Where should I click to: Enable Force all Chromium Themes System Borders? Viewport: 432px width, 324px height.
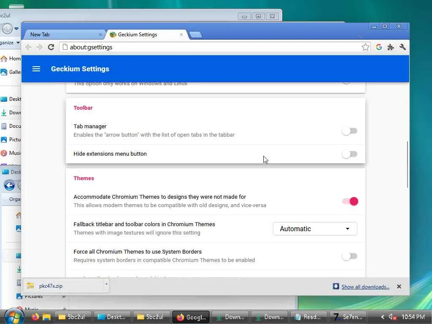coord(350,256)
